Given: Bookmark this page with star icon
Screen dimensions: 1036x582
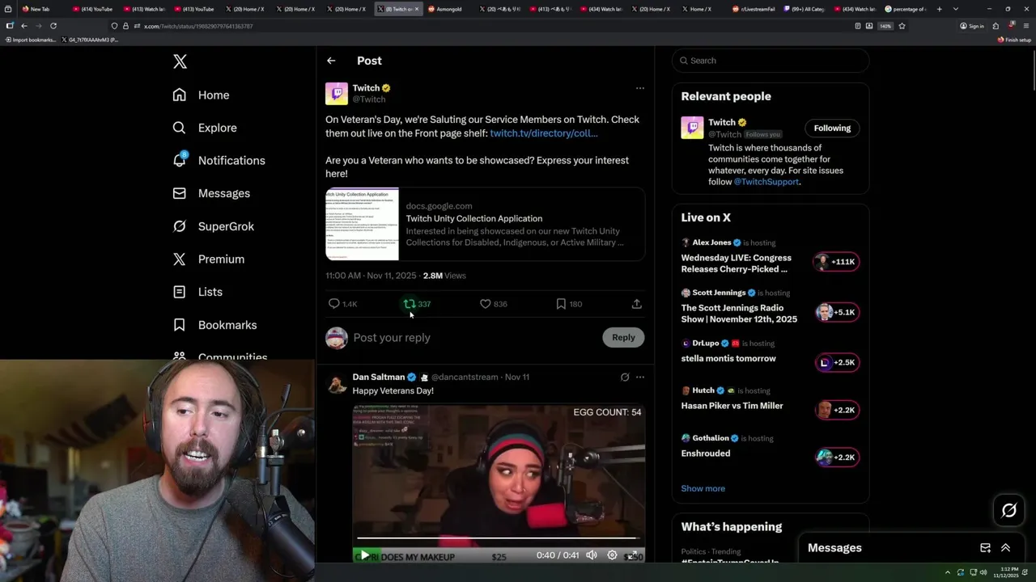Looking at the screenshot, I should 902,26.
